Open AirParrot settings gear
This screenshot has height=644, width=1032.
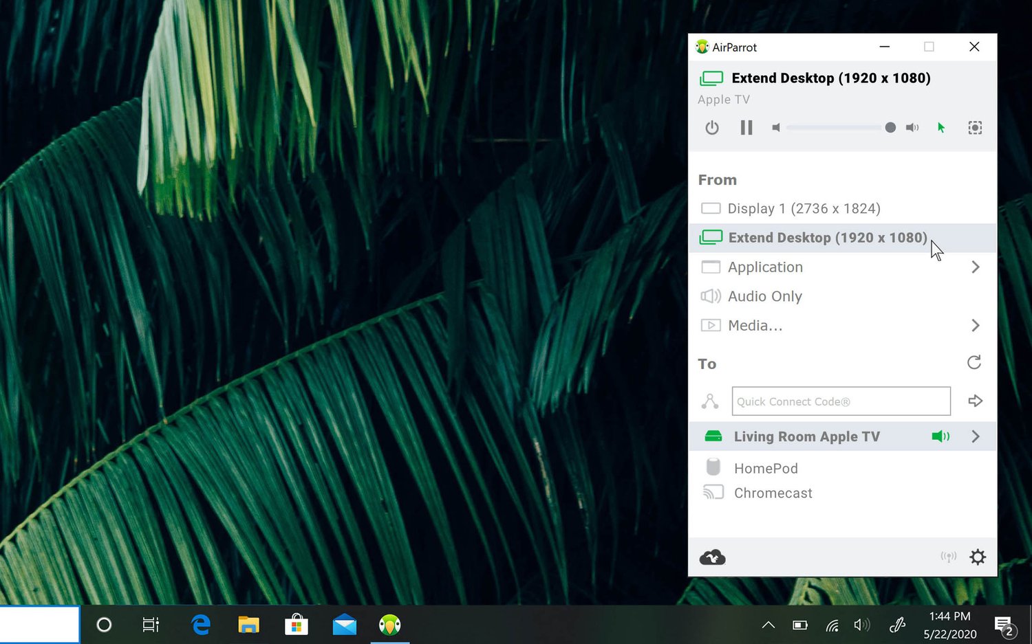tap(978, 557)
